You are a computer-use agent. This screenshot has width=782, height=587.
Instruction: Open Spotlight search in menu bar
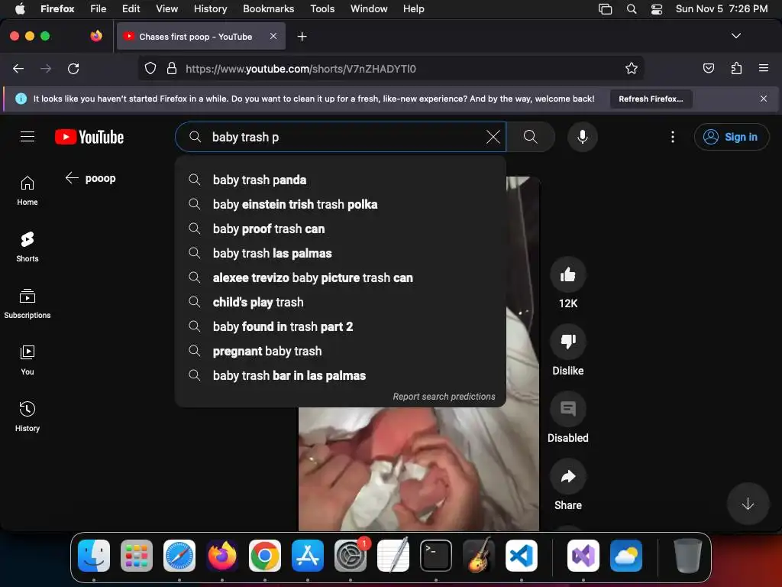[x=631, y=9]
